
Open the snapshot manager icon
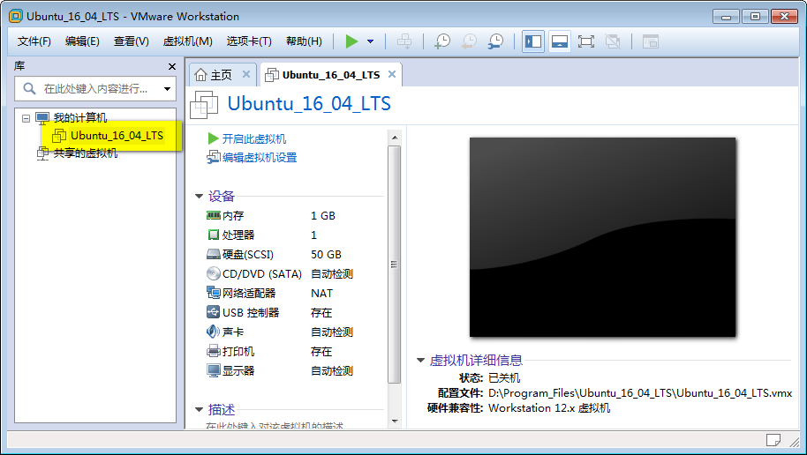coord(495,41)
